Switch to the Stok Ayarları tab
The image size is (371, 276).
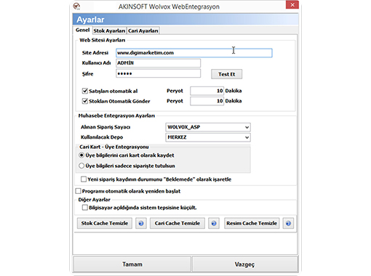coord(109,31)
